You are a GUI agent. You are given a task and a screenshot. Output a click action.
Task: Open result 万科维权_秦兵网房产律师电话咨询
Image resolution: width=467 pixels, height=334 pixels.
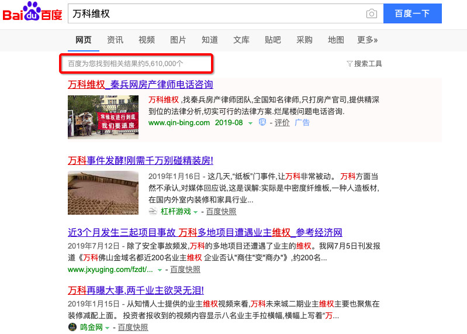click(140, 85)
